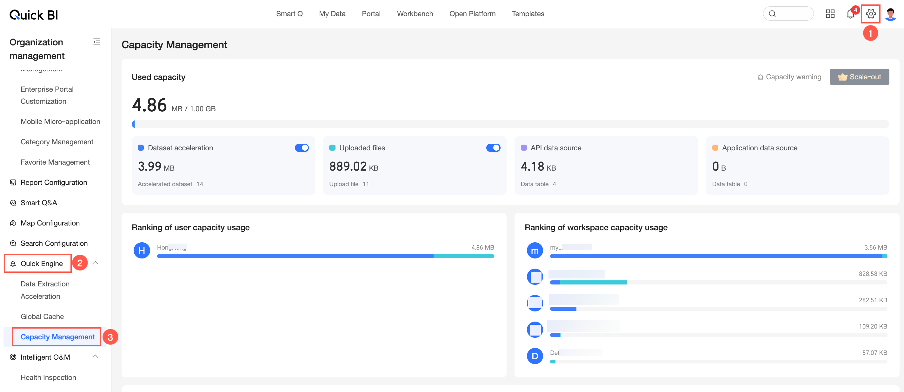Click the avatar beside 828.58 KB workspace
Viewport: 904px width, 392px height.
point(535,277)
